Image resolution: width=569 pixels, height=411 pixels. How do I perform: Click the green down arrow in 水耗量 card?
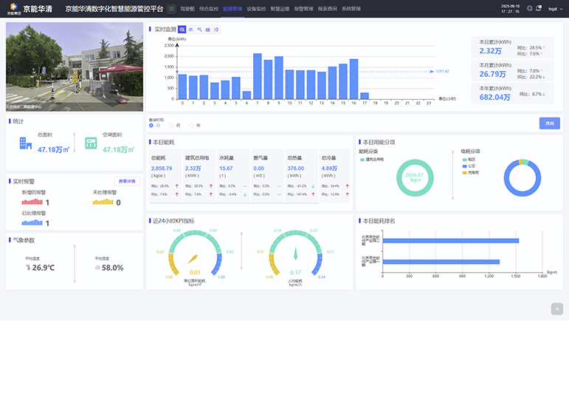pyautogui.click(x=245, y=194)
